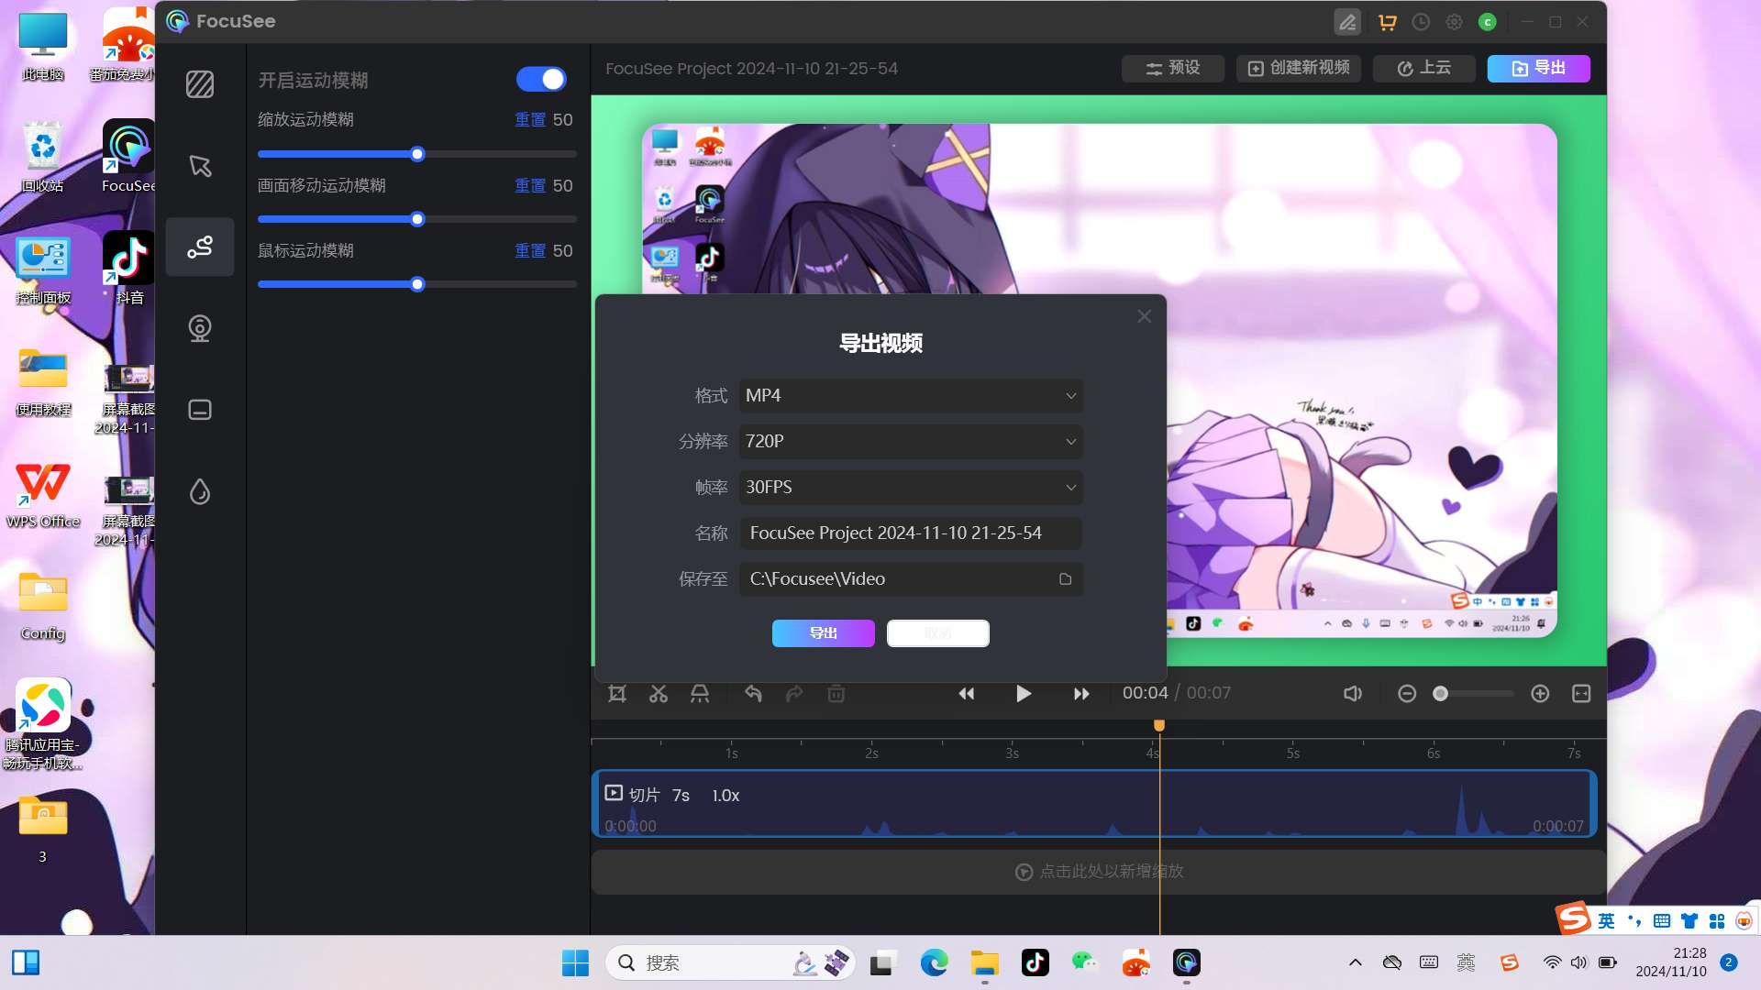Disable the 开启运动模糊 toggle
Image resolution: width=1761 pixels, height=990 pixels.
[x=541, y=80]
